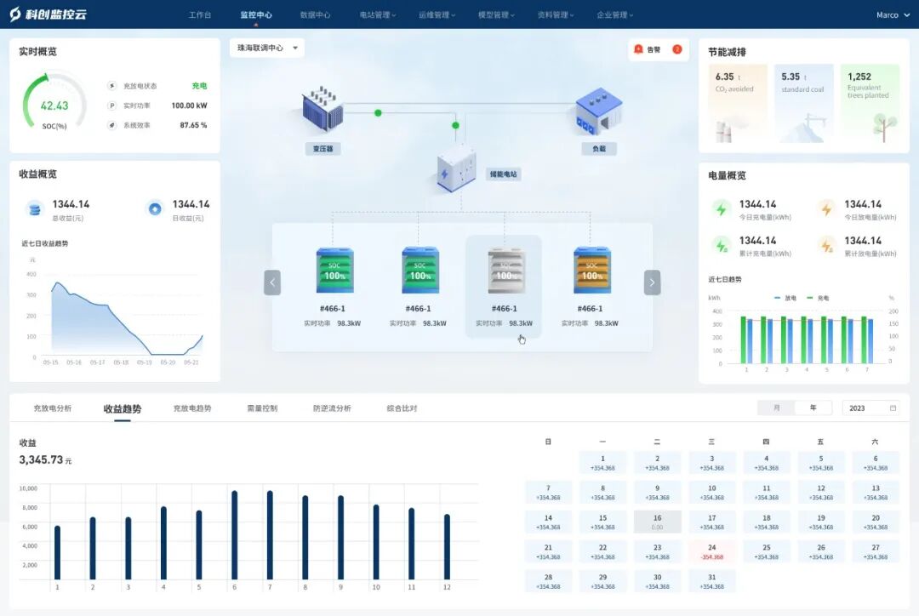The height and width of the screenshot is (616, 919).
Task: Click next arrow in battery carousel
Action: point(652,282)
